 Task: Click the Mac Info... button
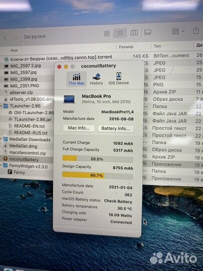(79, 128)
